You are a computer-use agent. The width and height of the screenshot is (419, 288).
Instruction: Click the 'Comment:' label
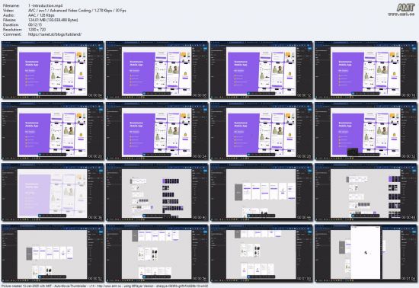[x=12, y=34]
